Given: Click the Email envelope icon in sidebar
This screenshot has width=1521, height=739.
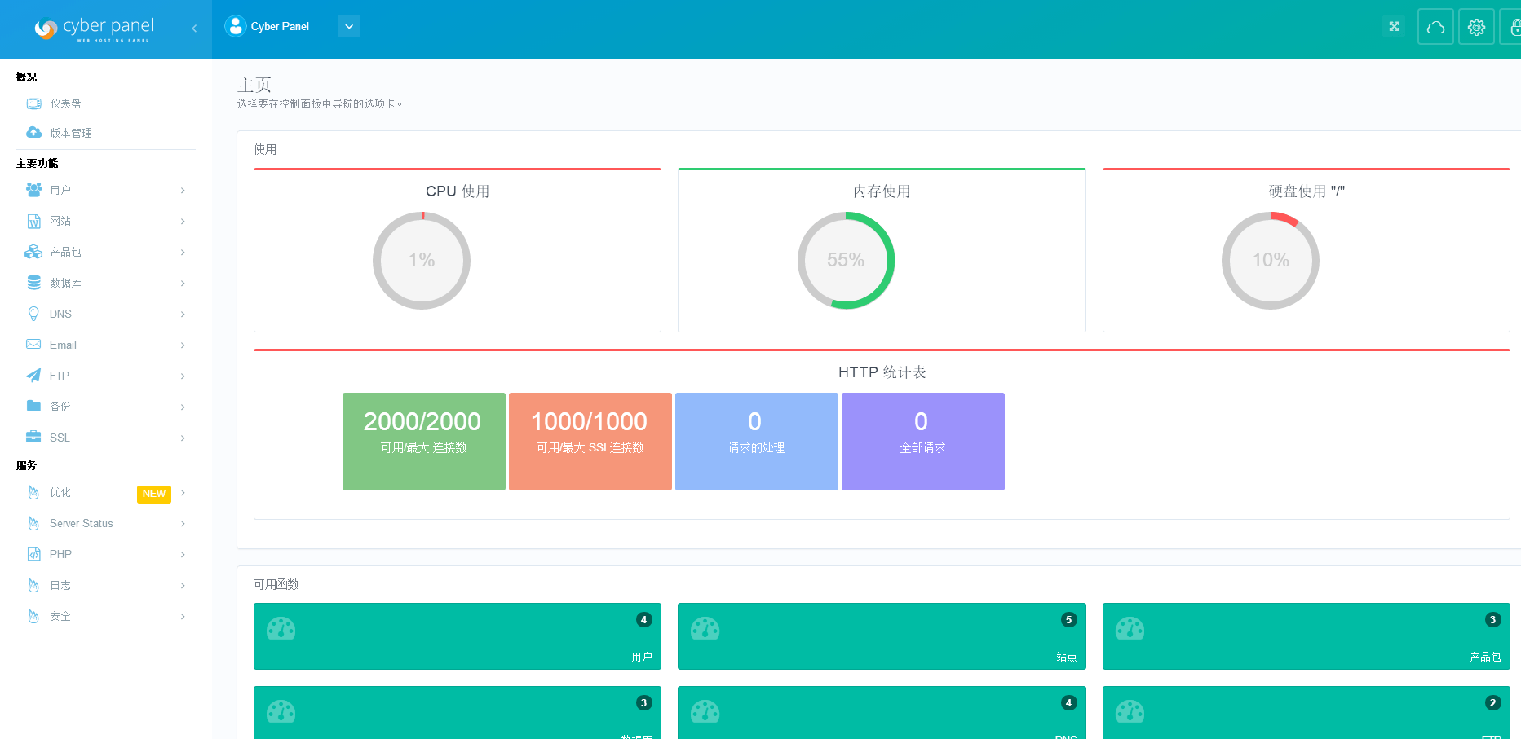Looking at the screenshot, I should pyautogui.click(x=33, y=345).
